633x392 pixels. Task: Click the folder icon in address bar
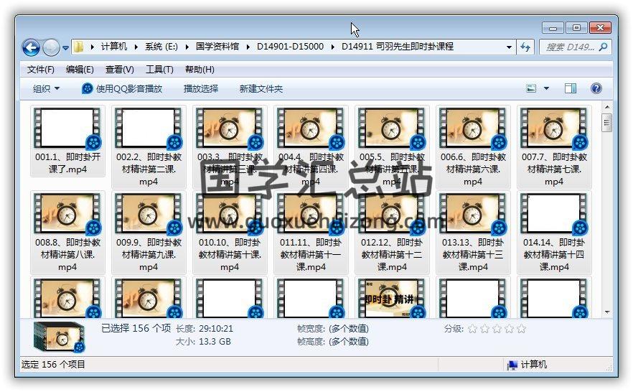click(x=79, y=47)
